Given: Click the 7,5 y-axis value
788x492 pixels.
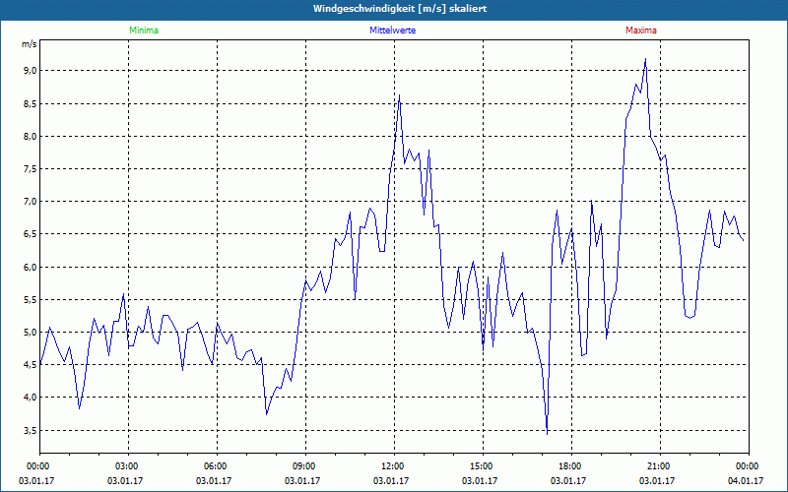Looking at the screenshot, I should click(x=31, y=169).
